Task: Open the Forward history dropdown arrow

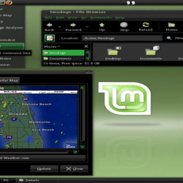Action: pyautogui.click(x=87, y=27)
